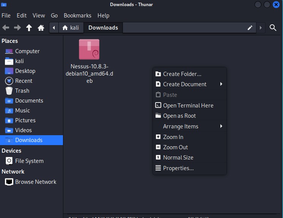
Task: Open home folder via toolbar house icon
Action: point(41,28)
